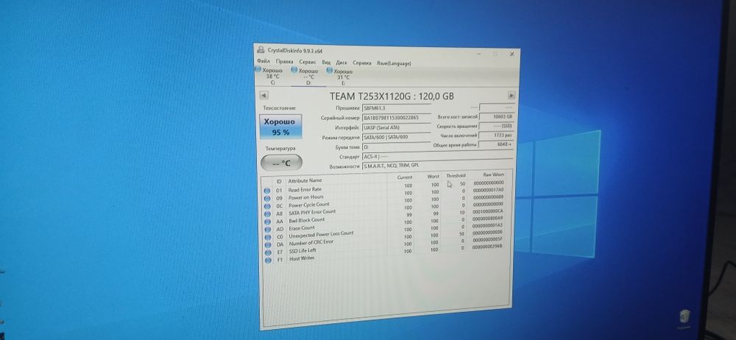Click the standard field ACS-4

438,156
